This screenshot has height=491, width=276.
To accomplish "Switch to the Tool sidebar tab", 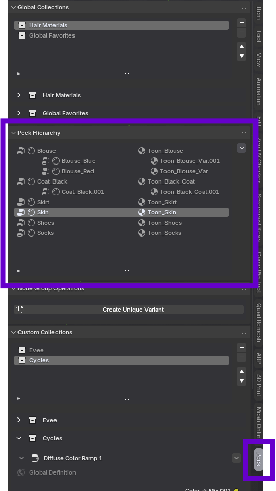I will (259, 37).
